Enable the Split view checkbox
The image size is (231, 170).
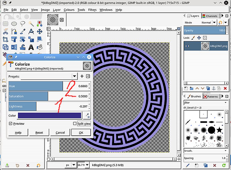pyautogui.click(x=75, y=123)
